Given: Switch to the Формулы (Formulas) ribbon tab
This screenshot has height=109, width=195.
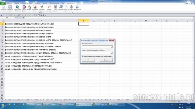Looking at the screenshot, I should tap(37, 4).
